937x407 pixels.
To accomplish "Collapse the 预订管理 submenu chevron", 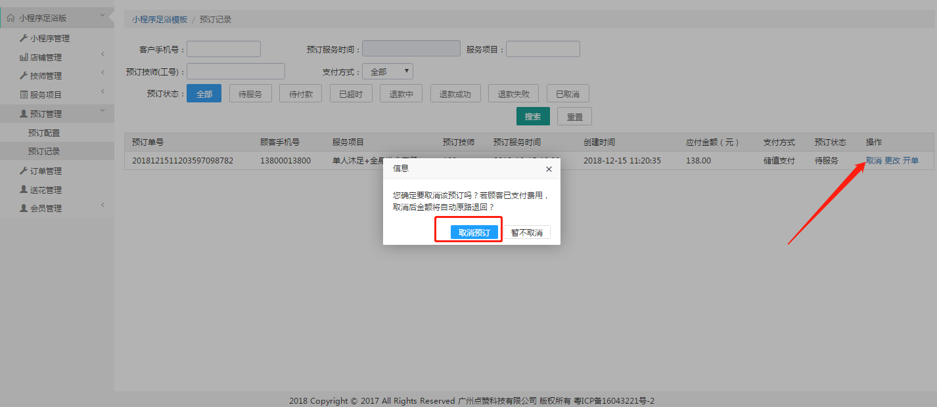I will (103, 110).
